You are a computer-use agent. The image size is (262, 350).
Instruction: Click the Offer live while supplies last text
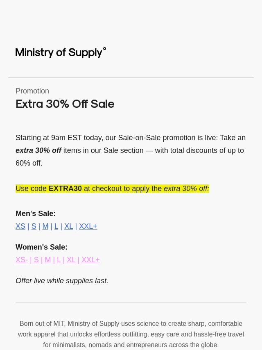[62, 281]
